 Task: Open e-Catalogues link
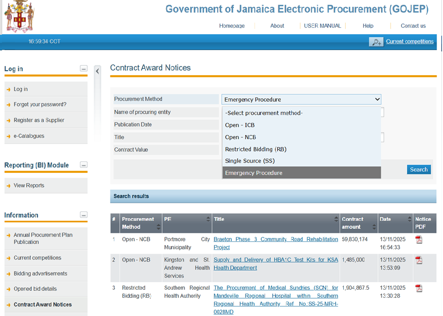pyautogui.click(x=29, y=136)
